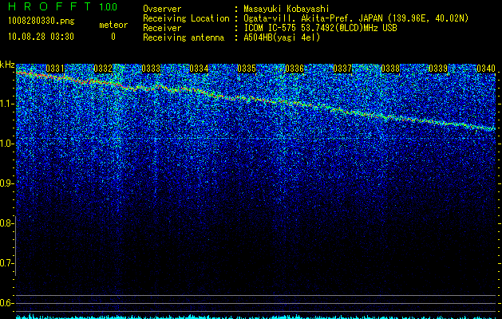Image resolution: width=502 pixels, height=319 pixels.
Task: Click receiver text ICOM IC-575 53.7492 MHz USB
Action: pyautogui.click(x=320, y=28)
